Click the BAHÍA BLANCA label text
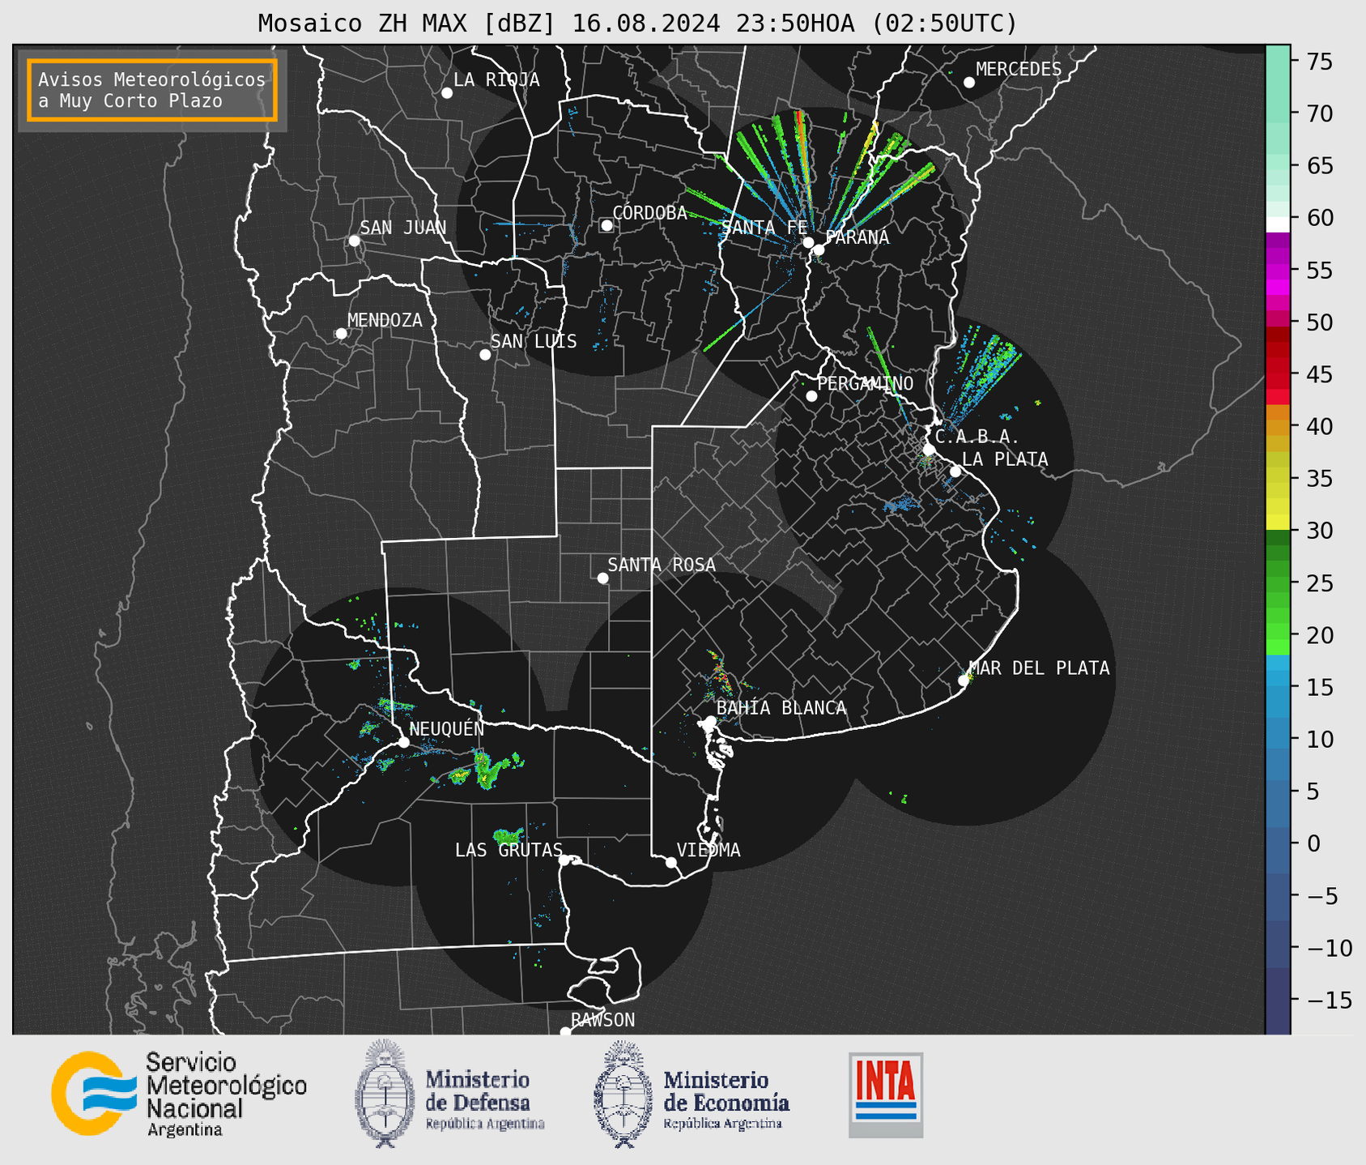The image size is (1366, 1165). pyautogui.click(x=781, y=708)
